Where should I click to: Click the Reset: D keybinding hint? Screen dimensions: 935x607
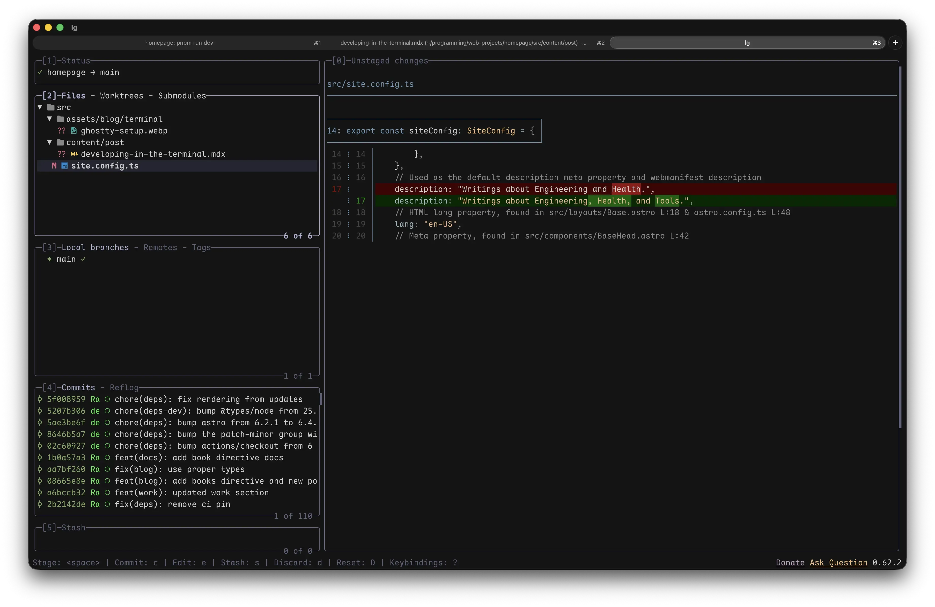(356, 563)
